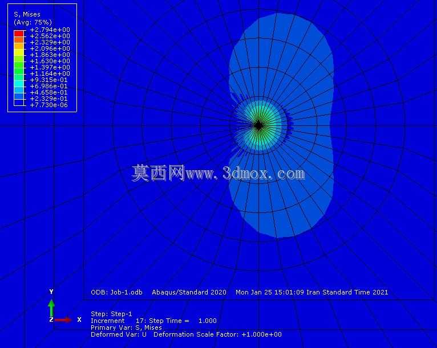Click the 'Abaqus/Standard 2020' label
Screen dimensions: 437x348
(x=189, y=292)
